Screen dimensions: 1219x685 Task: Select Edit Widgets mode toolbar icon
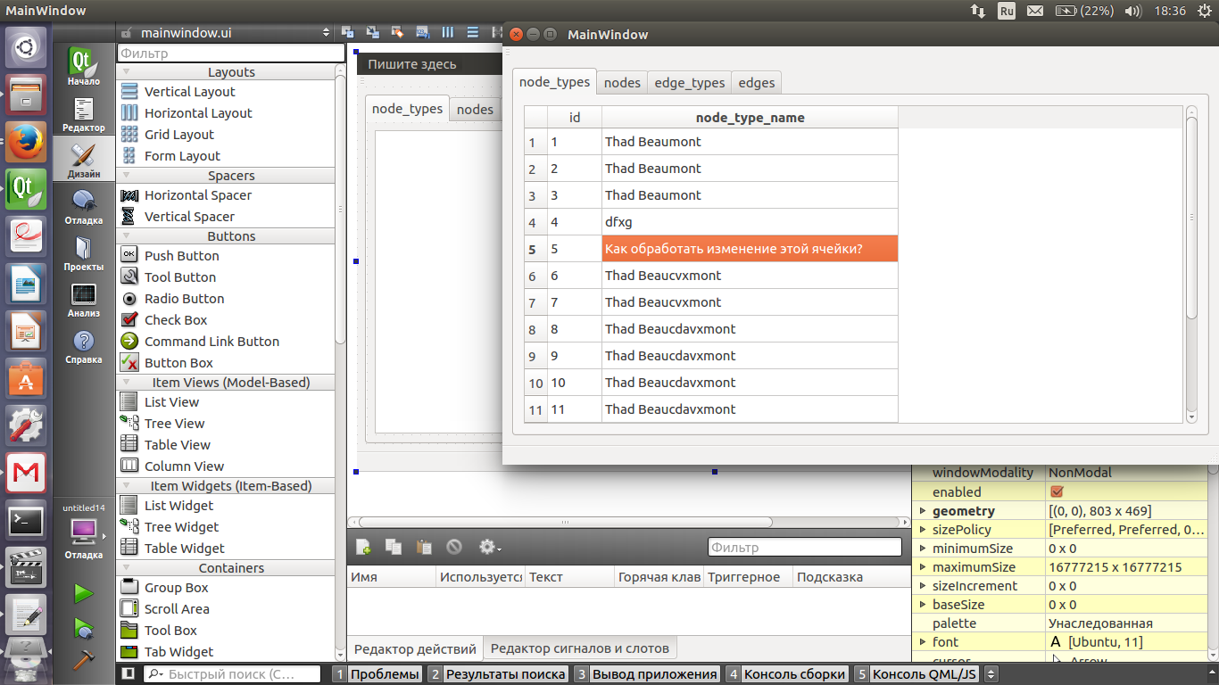[348, 32]
